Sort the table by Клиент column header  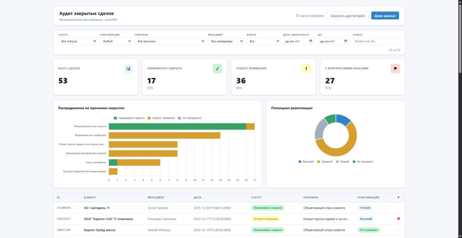pyautogui.click(x=90, y=197)
